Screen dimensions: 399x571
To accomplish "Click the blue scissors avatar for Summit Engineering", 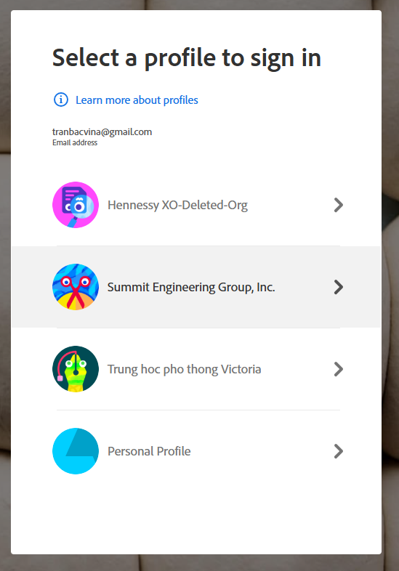I will 76,287.
